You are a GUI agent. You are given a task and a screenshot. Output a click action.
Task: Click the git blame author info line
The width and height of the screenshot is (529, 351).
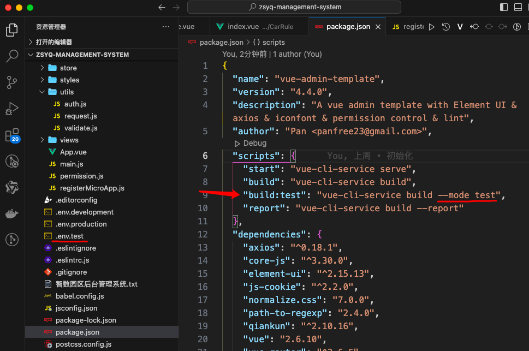272,54
